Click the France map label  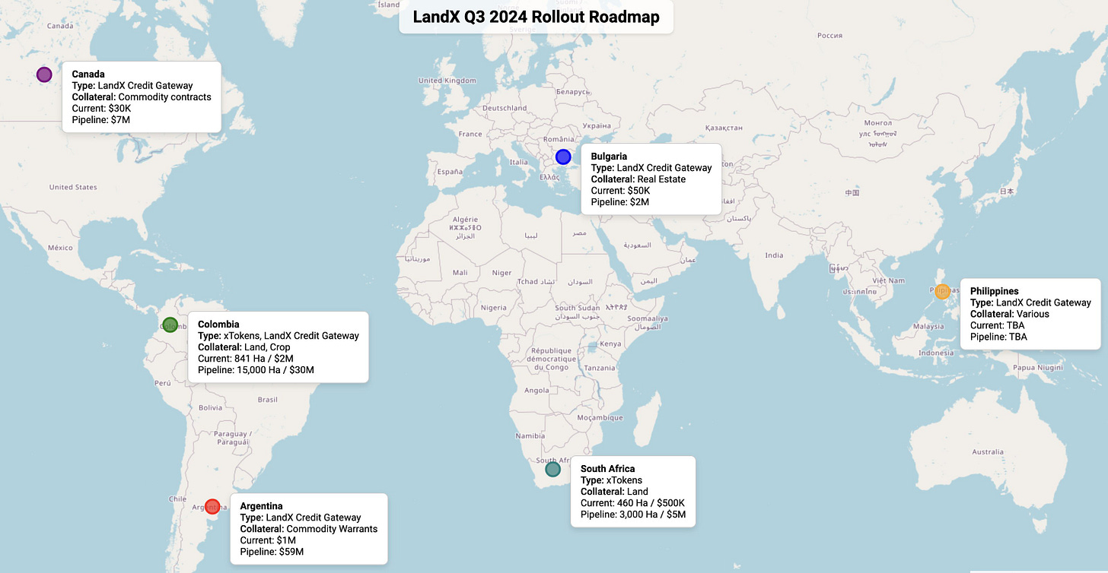click(x=470, y=134)
